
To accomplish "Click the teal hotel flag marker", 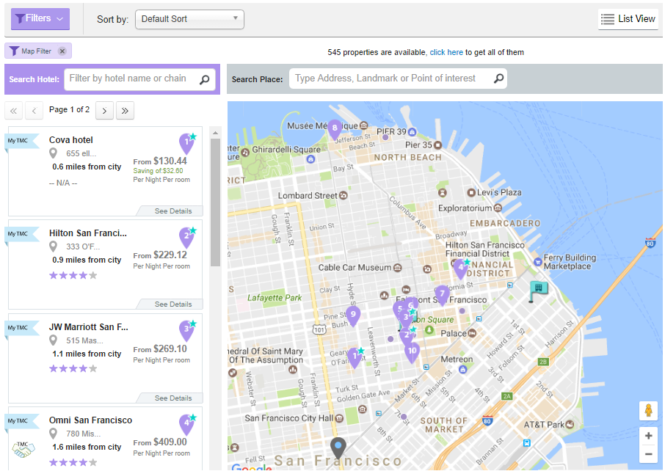I will (x=538, y=292).
